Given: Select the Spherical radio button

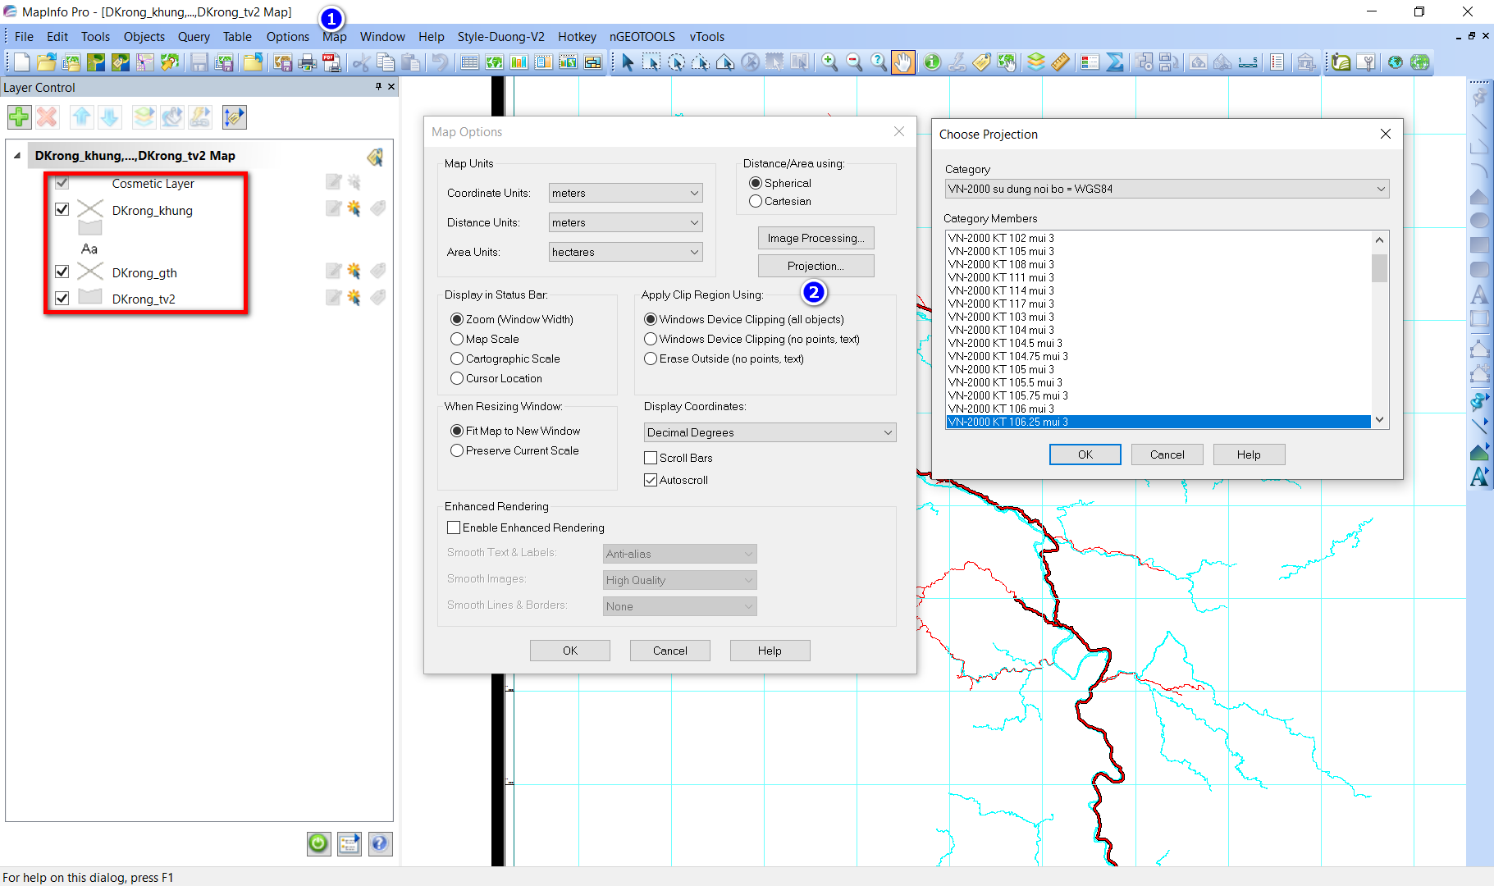Looking at the screenshot, I should pyautogui.click(x=756, y=183).
